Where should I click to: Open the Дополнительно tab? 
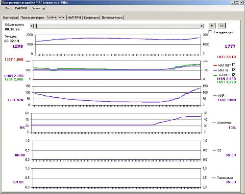click(112, 18)
